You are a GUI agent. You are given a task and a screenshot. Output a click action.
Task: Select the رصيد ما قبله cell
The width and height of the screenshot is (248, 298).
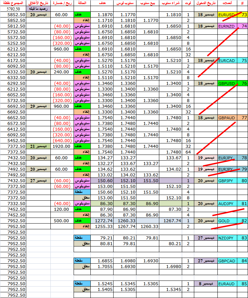coord(38,9)
